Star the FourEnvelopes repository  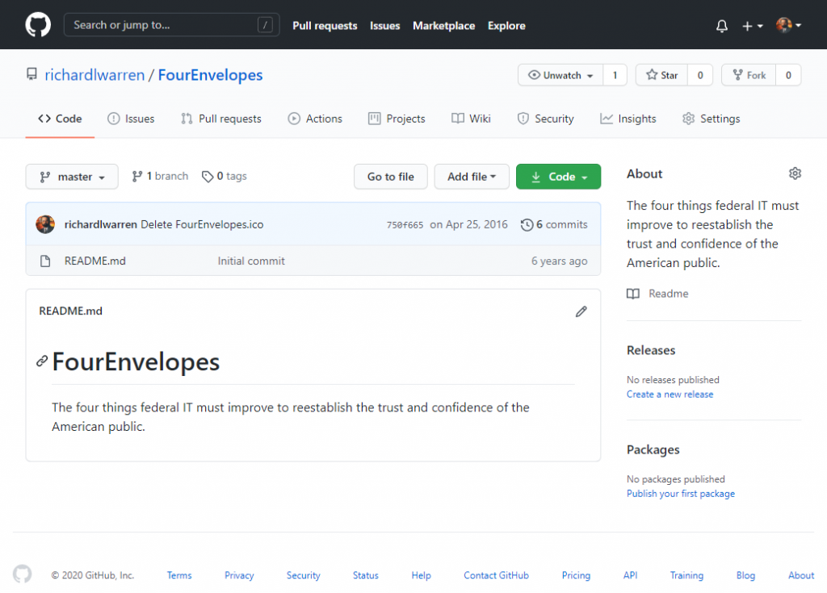[x=661, y=75]
